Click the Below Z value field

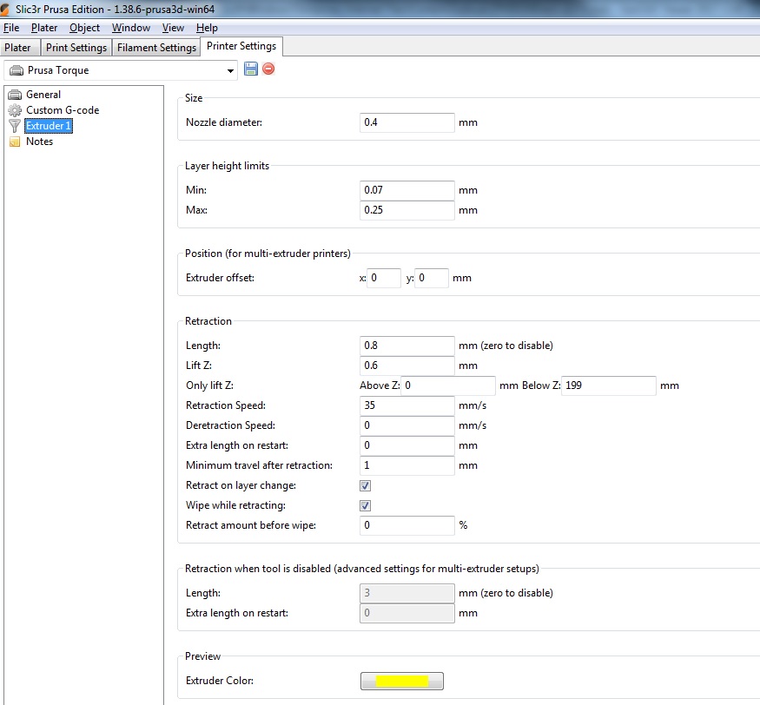pyautogui.click(x=609, y=385)
